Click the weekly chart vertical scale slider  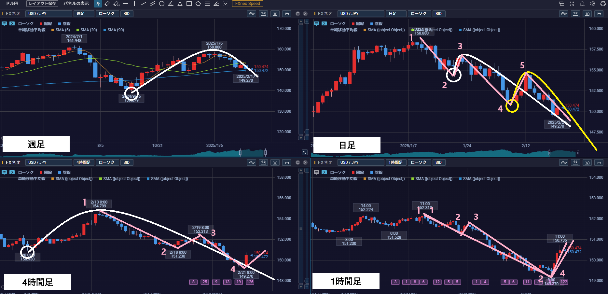tap(301, 80)
